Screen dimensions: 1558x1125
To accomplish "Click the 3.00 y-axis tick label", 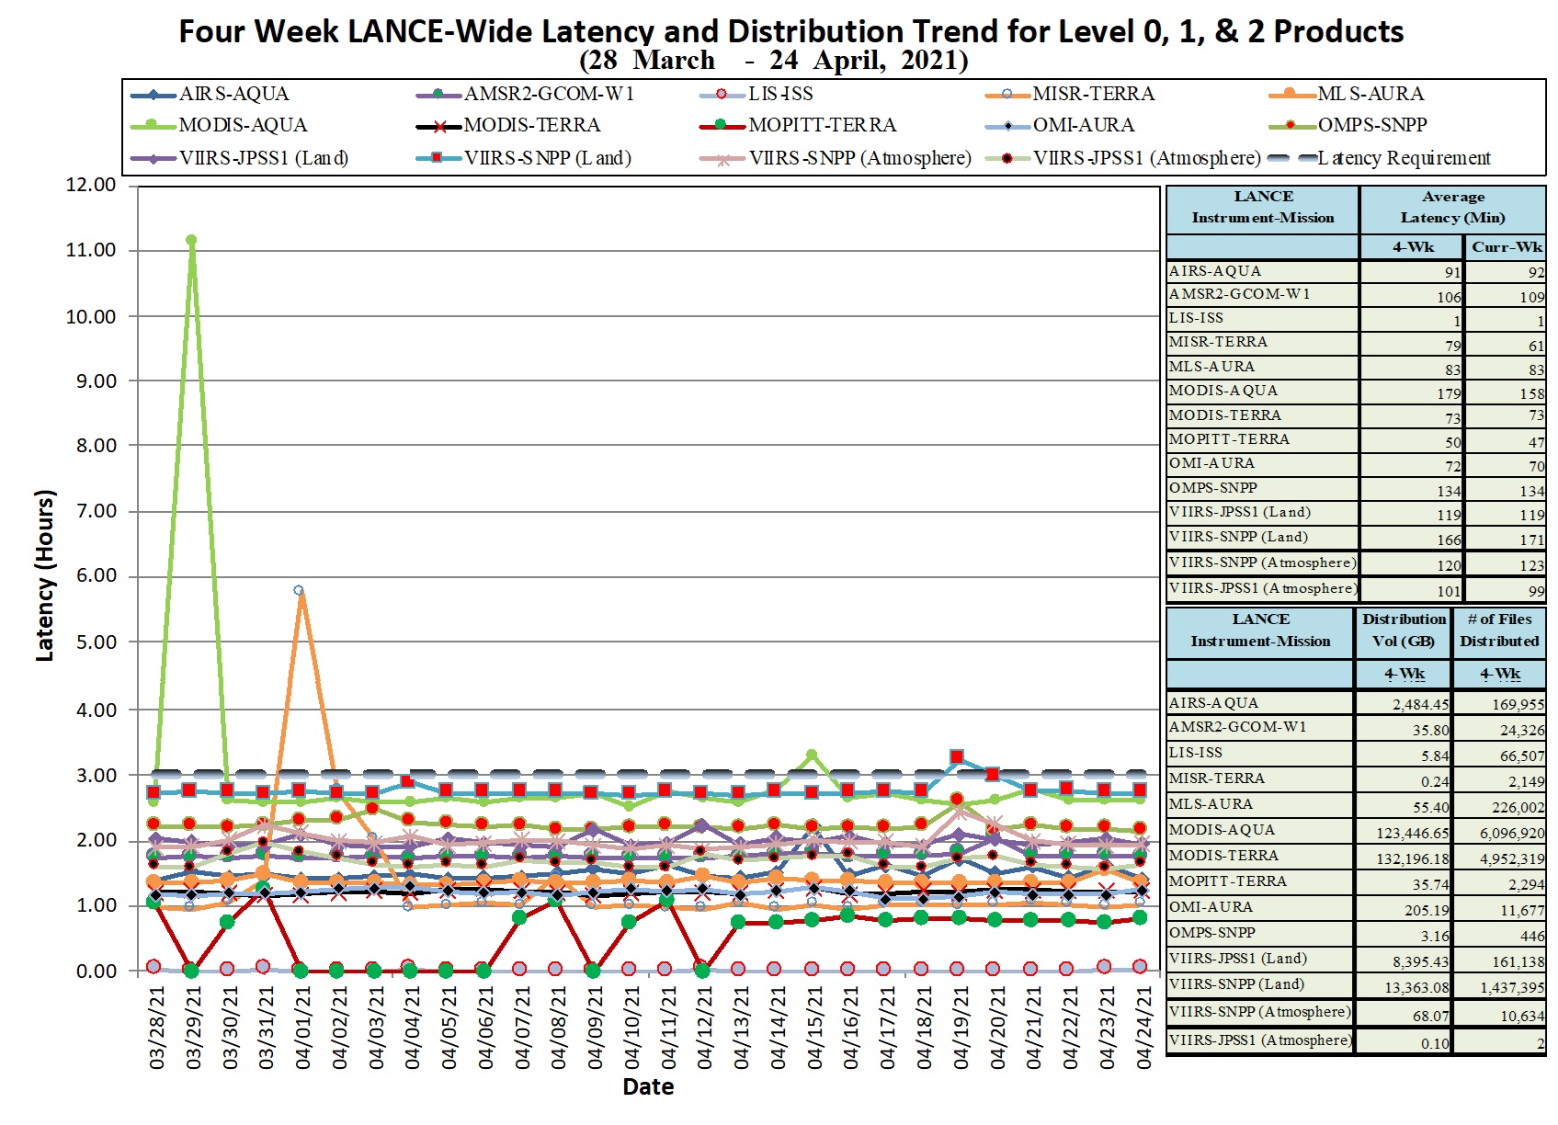I will (97, 775).
